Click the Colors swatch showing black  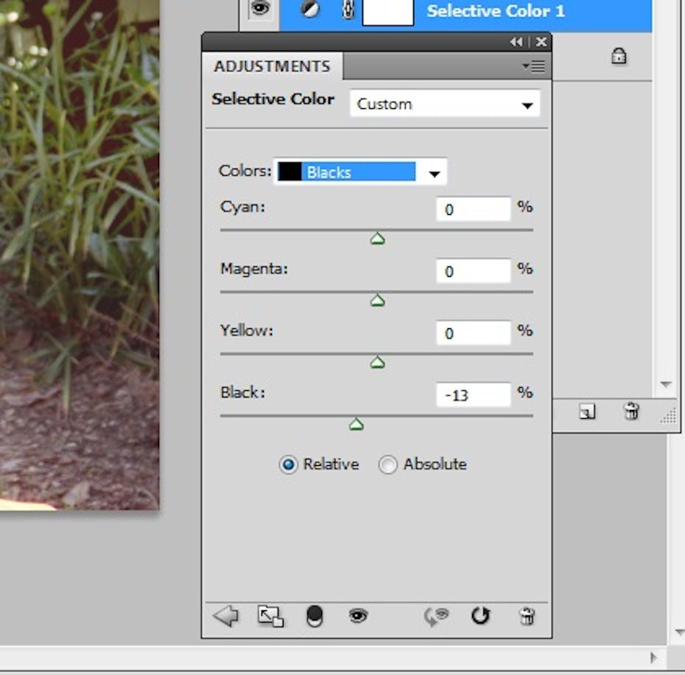coord(289,172)
